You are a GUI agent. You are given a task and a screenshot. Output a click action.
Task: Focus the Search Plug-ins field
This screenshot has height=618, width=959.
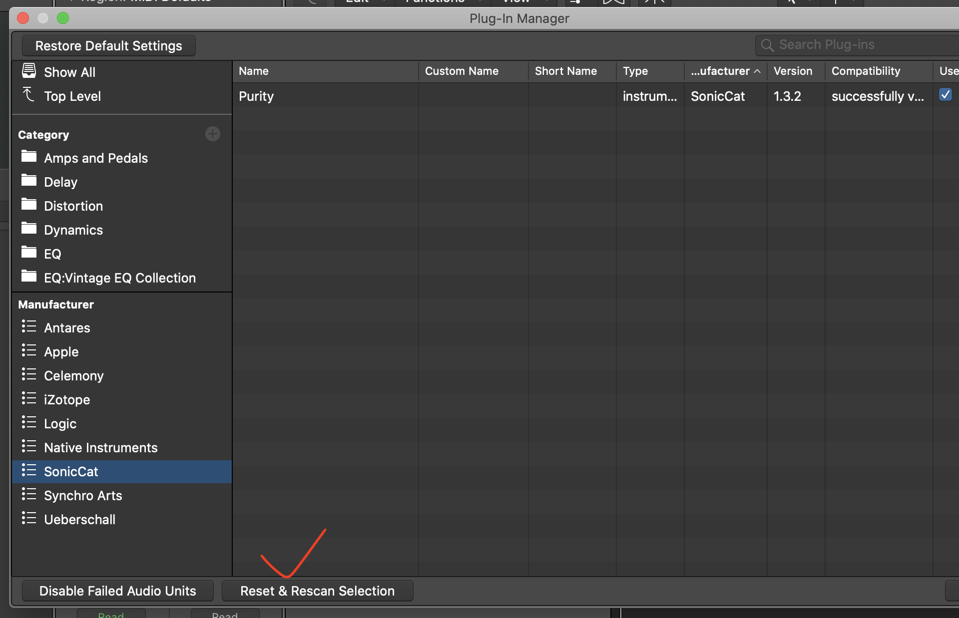(857, 45)
